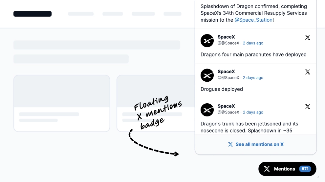Click the 'Dragon's four main parachutes have deployed' text
The image size is (325, 182).
253,54
